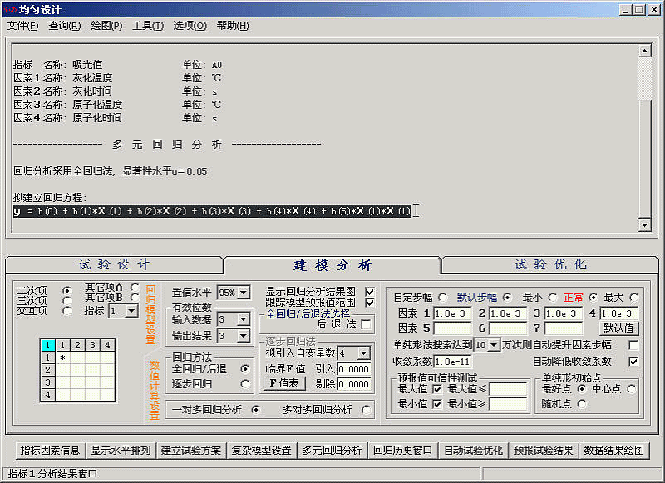Open the 绘图(P) menu

pos(106,26)
